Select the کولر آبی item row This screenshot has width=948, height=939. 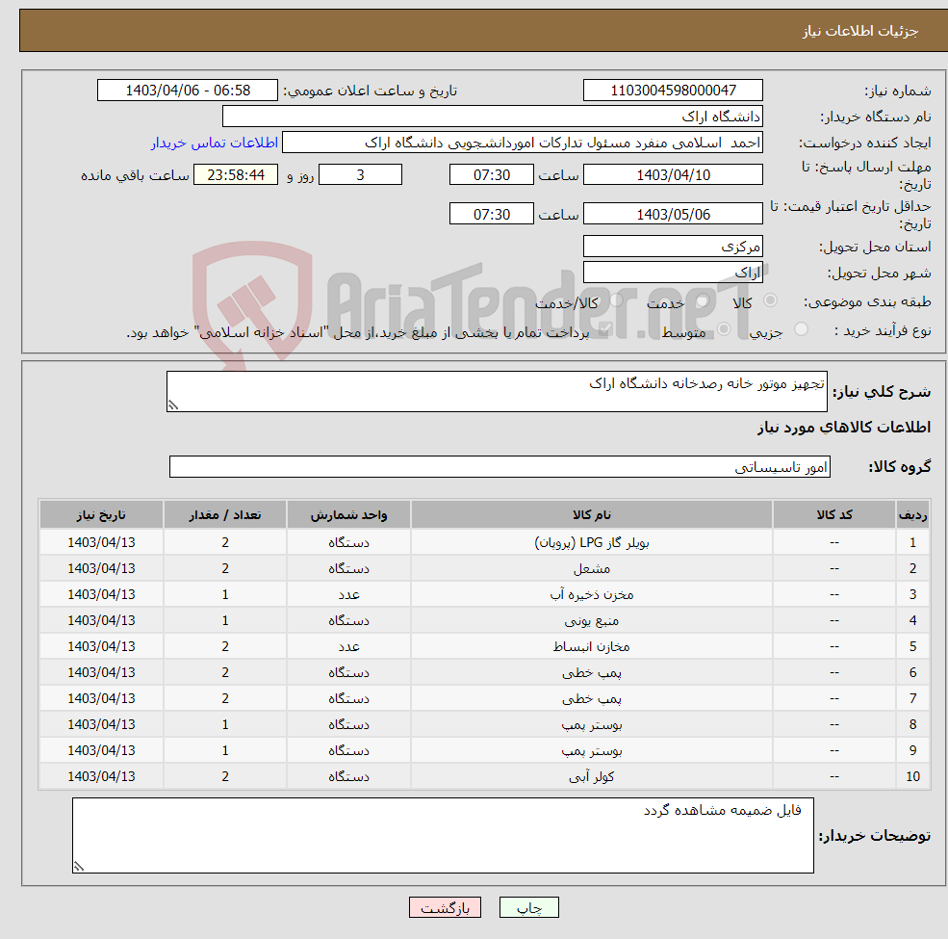pos(484,776)
